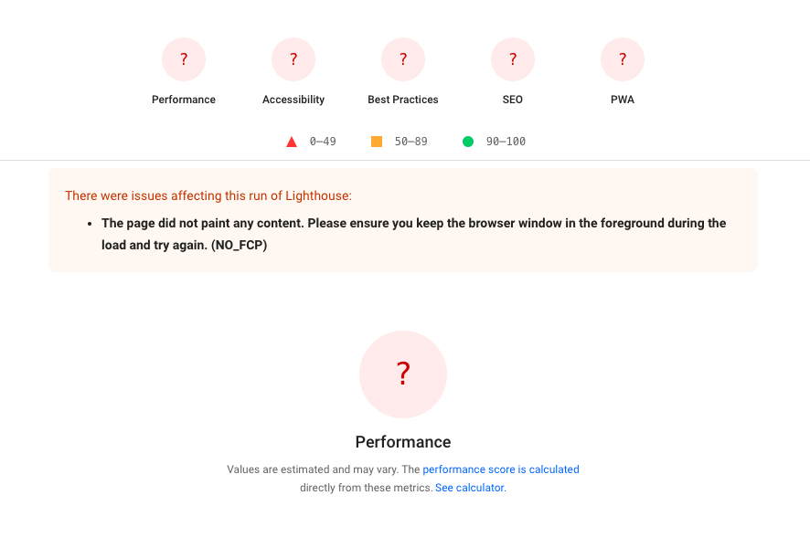Click the 90–100 score range text
This screenshot has width=810, height=548.
pyautogui.click(x=506, y=142)
